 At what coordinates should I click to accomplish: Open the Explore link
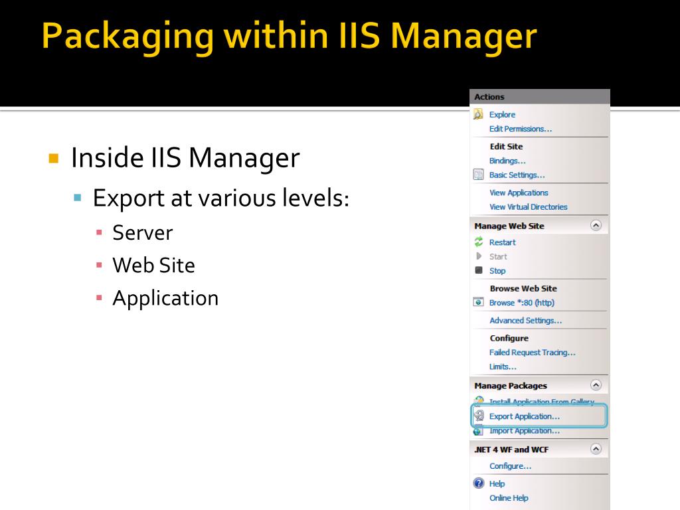pyautogui.click(x=502, y=114)
